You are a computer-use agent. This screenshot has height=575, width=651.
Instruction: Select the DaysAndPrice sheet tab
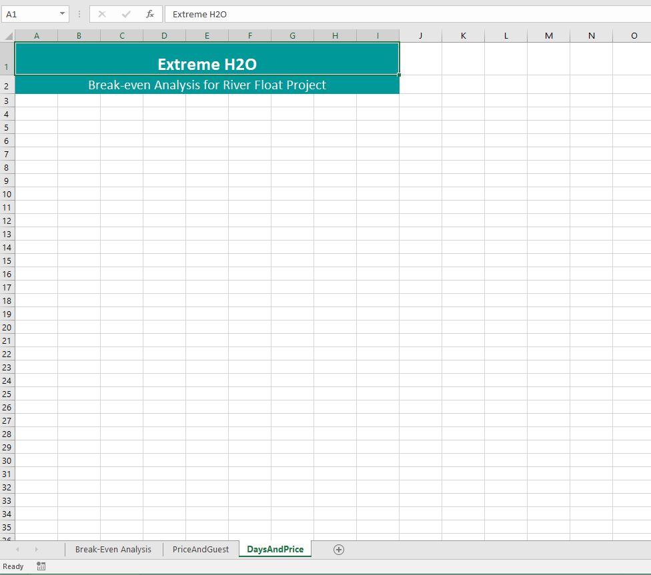click(x=274, y=549)
